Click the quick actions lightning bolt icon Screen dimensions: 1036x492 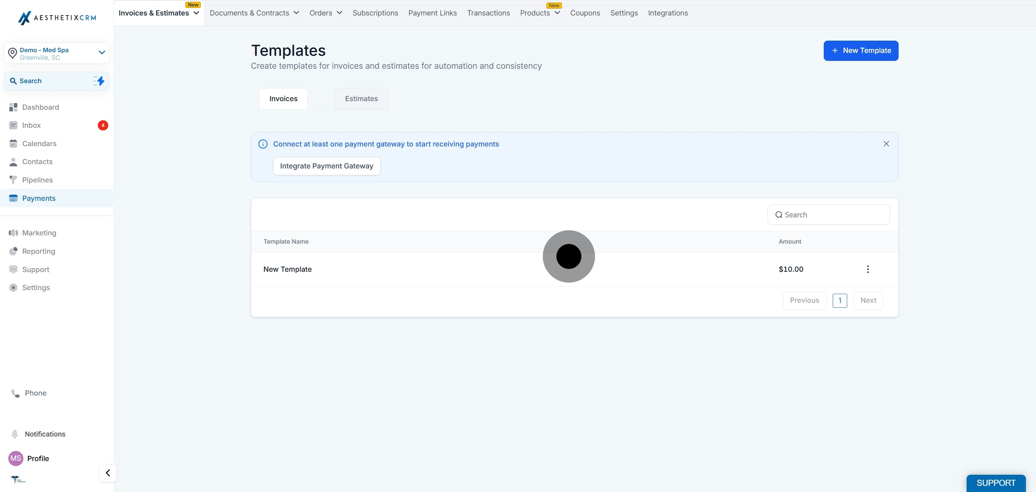tap(99, 81)
